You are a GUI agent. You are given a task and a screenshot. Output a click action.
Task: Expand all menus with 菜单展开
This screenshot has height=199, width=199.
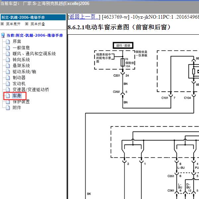pos(13,24)
